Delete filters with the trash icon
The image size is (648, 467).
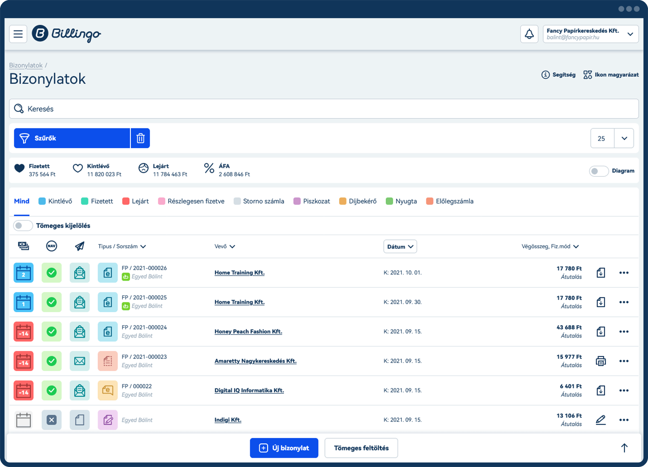[x=141, y=138]
